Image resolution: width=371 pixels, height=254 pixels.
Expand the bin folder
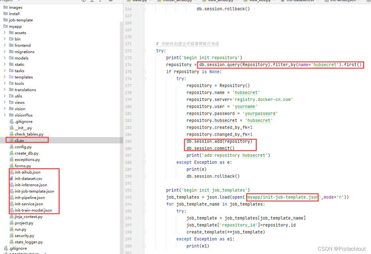point(5,39)
